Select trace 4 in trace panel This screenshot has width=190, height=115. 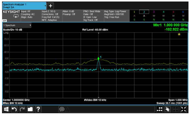point(163,12)
